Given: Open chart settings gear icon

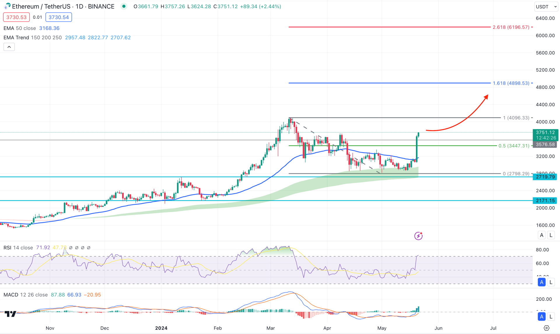Looking at the screenshot, I should pos(547,328).
